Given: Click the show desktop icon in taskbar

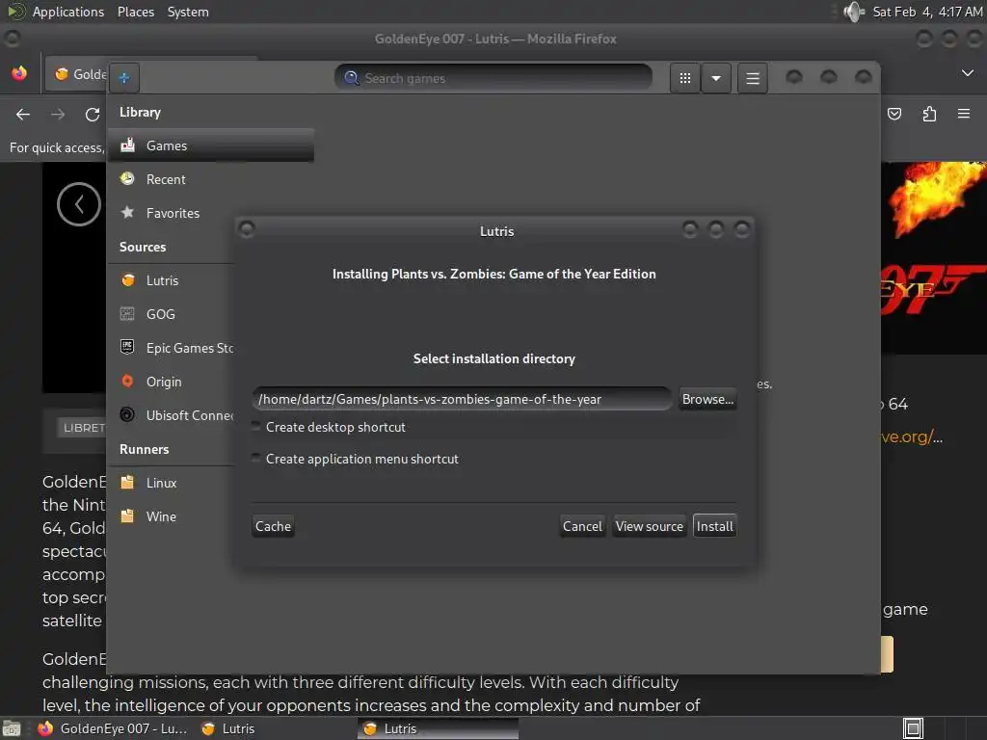Looking at the screenshot, I should pos(12,728).
